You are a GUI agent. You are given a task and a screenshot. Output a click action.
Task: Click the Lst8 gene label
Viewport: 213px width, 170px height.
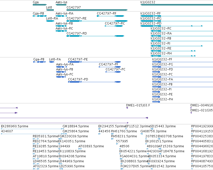click(x=49, y=7)
